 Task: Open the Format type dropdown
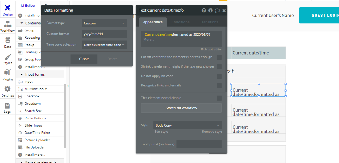104,23
